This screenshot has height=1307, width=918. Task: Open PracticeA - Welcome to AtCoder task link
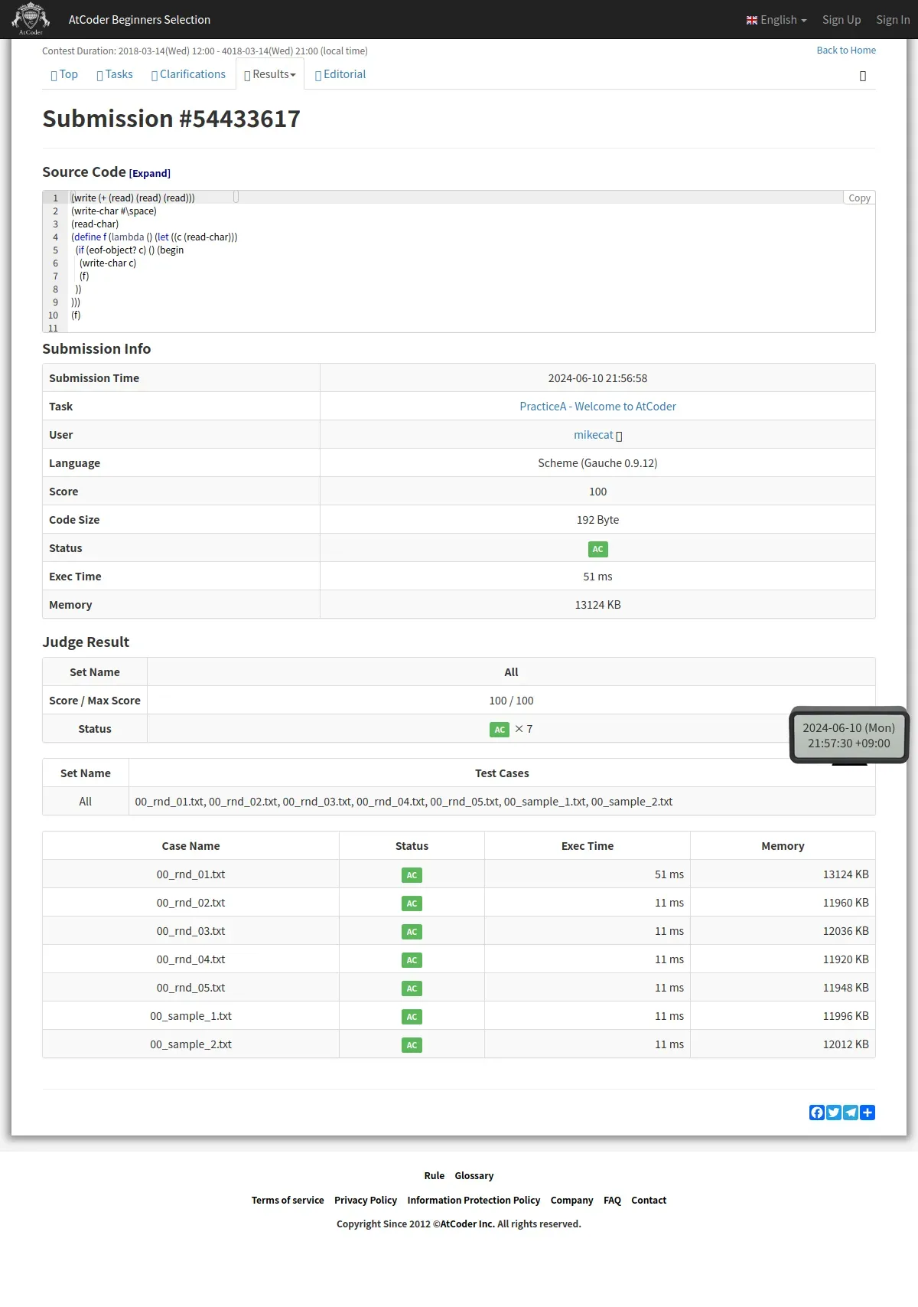pos(597,407)
